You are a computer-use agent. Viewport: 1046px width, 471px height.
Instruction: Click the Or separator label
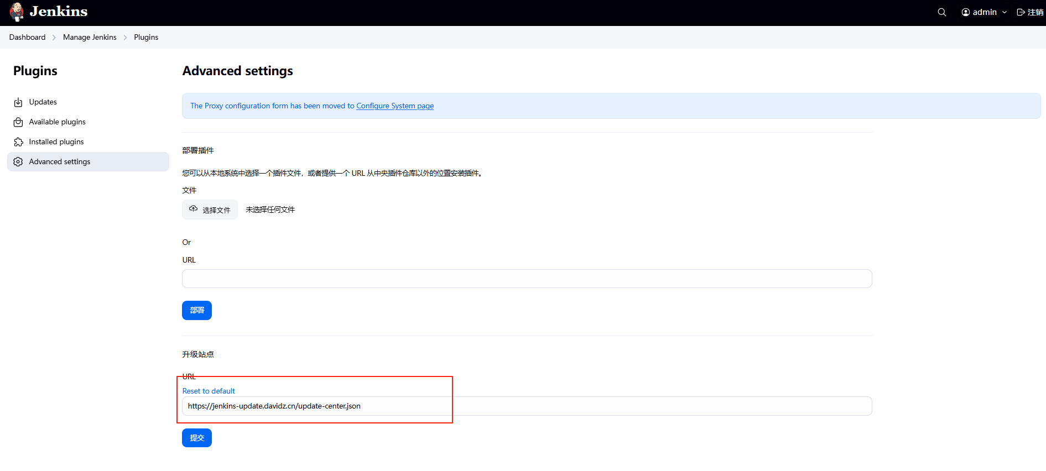186,243
